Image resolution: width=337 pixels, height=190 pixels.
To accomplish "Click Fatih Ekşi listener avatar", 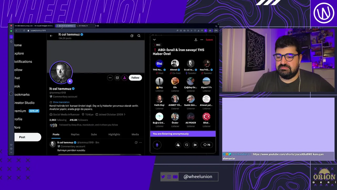I will (159, 99).
